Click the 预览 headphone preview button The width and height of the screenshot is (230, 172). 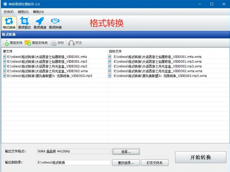tap(75, 43)
